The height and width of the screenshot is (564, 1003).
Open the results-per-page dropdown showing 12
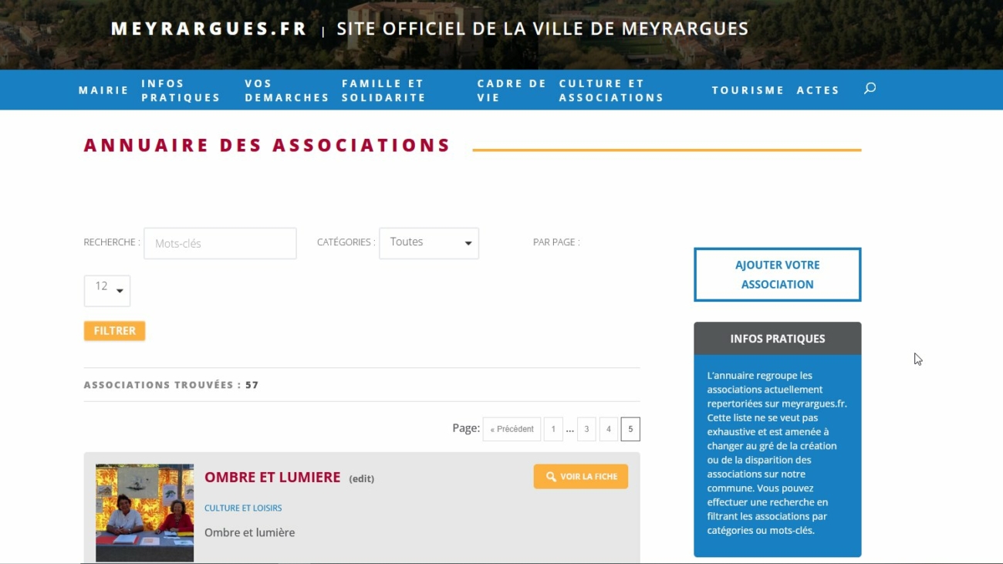[106, 291]
